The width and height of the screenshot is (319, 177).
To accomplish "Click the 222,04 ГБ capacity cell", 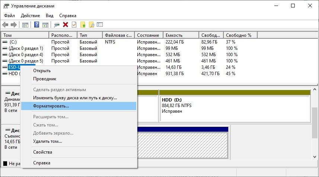I will [175, 42].
